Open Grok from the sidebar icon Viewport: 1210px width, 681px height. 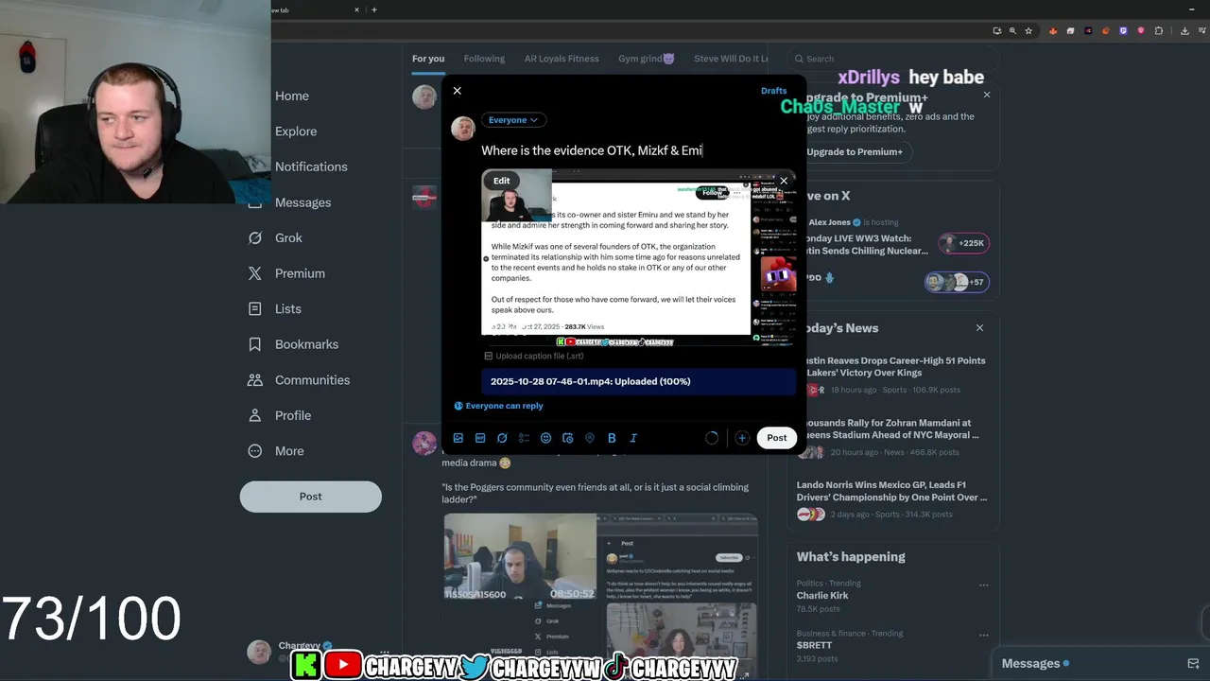click(254, 238)
